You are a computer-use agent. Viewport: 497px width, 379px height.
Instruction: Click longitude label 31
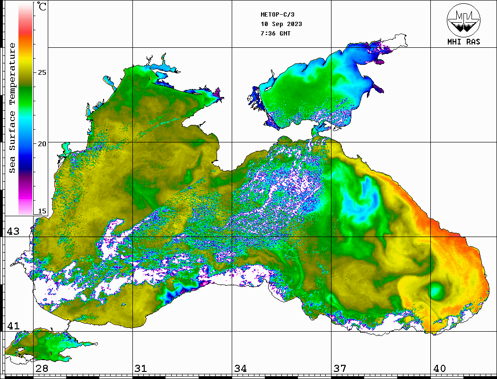(x=141, y=368)
